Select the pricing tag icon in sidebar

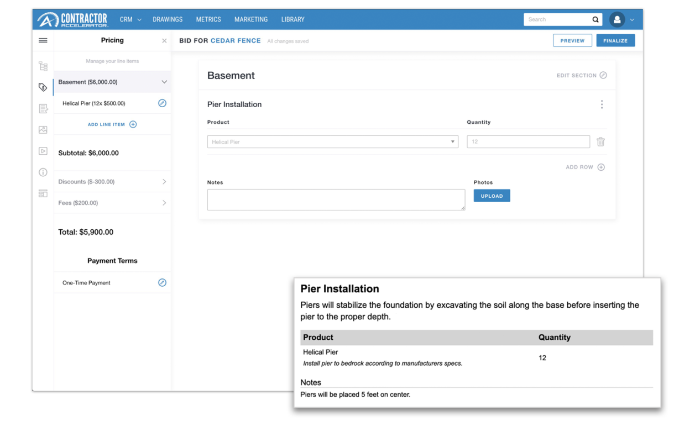tap(43, 87)
